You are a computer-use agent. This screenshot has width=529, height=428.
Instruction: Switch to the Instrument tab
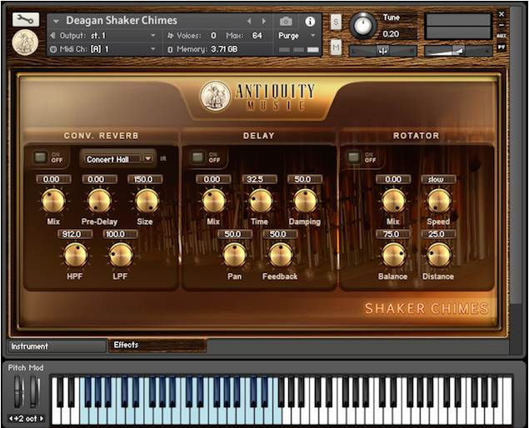pyautogui.click(x=57, y=346)
